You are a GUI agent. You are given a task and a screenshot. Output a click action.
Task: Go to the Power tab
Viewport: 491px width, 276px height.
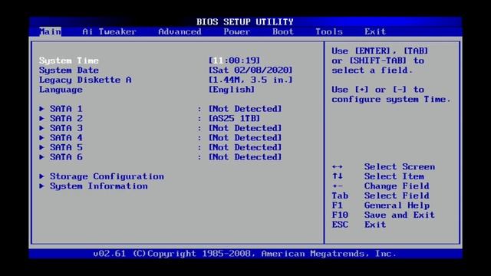tap(237, 31)
